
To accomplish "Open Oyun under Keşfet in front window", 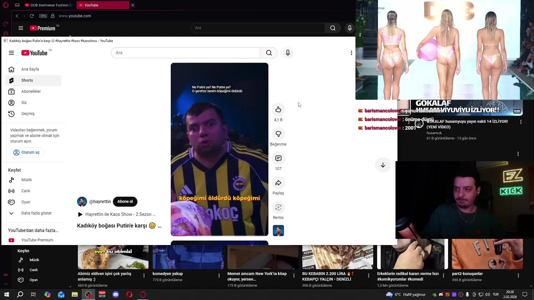I will [x=33, y=202].
